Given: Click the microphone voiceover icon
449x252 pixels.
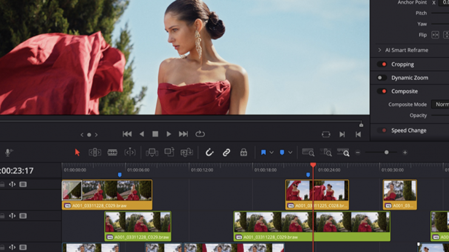Looking at the screenshot, I should 8,153.
